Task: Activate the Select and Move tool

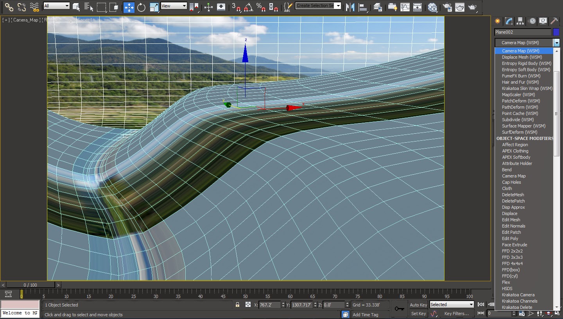Action: 129,7
